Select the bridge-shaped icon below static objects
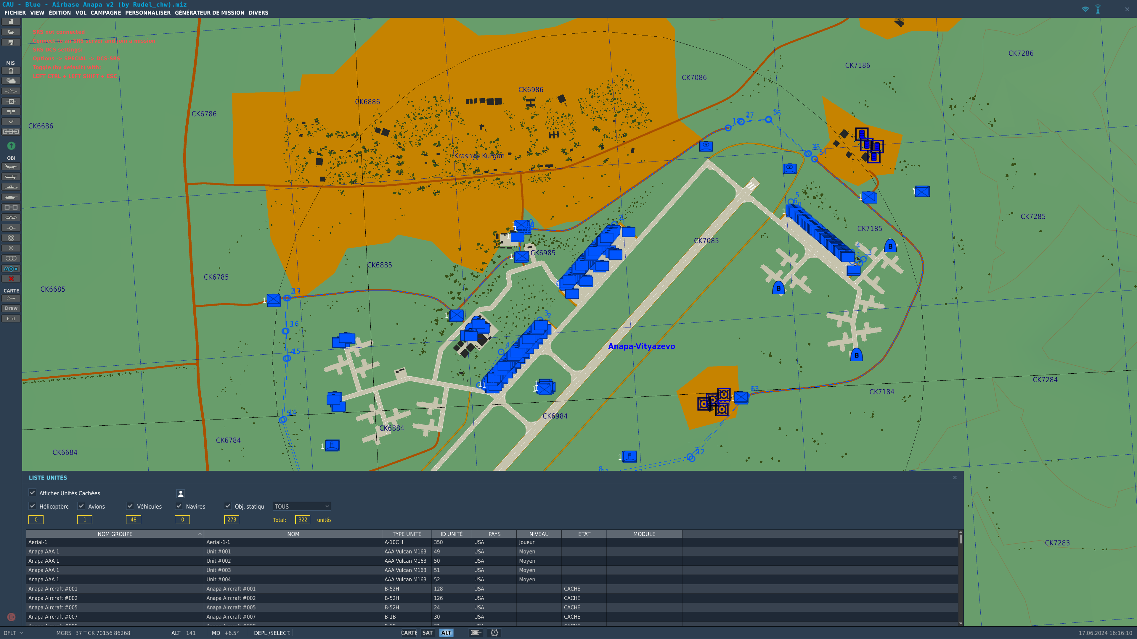 pos(11,217)
